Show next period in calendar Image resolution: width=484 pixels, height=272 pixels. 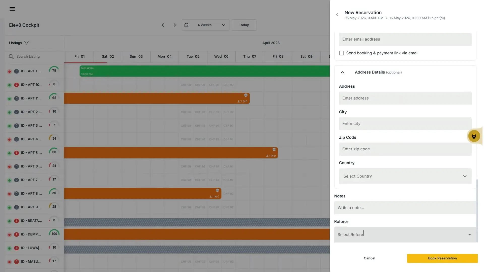[x=175, y=25]
